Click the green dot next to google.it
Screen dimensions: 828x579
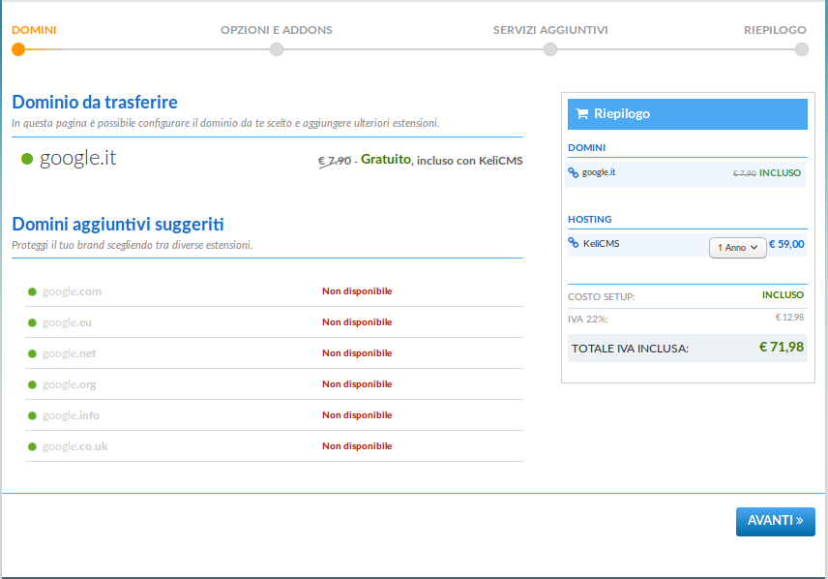click(x=27, y=159)
